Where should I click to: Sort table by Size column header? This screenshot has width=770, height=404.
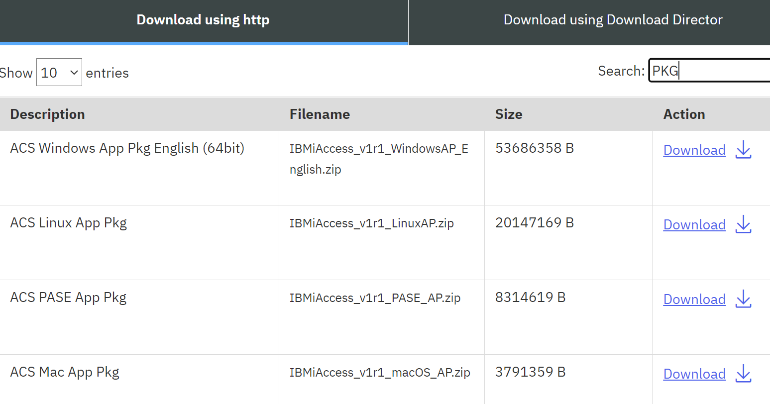[x=509, y=114]
